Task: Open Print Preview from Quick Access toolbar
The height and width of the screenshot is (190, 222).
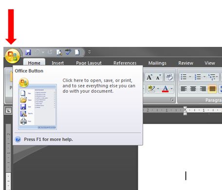Action: tap(59, 52)
